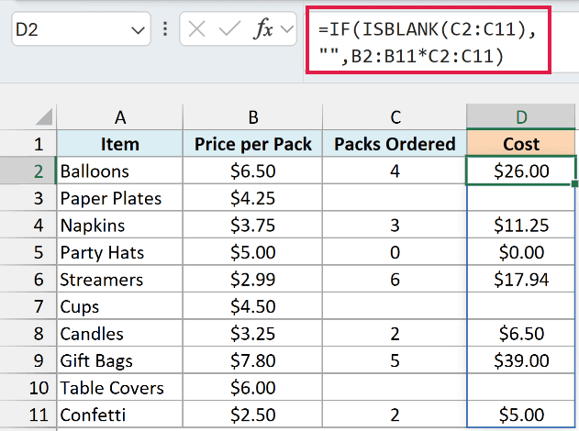Viewport: 579px width, 431px height.
Task: Select column B header
Action: point(253,117)
